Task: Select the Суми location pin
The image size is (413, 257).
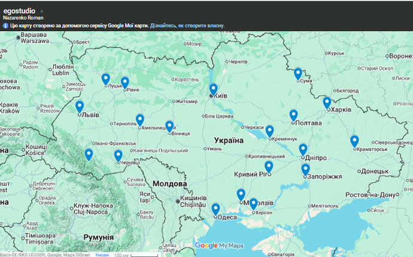Action: 298,73
